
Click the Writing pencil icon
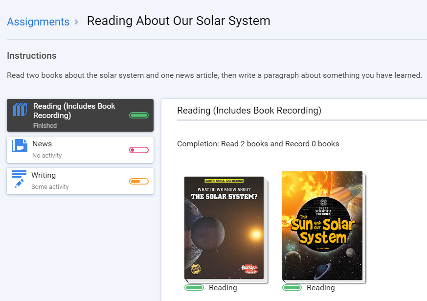19,179
